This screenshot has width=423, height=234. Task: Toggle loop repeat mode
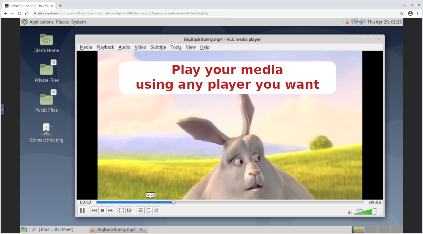tap(148, 211)
